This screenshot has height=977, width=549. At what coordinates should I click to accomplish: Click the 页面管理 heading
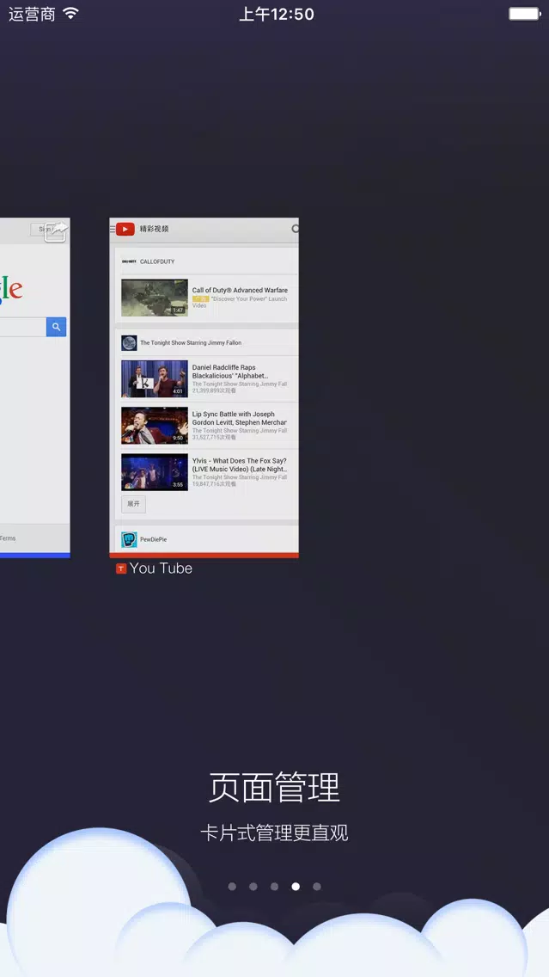[274, 788]
